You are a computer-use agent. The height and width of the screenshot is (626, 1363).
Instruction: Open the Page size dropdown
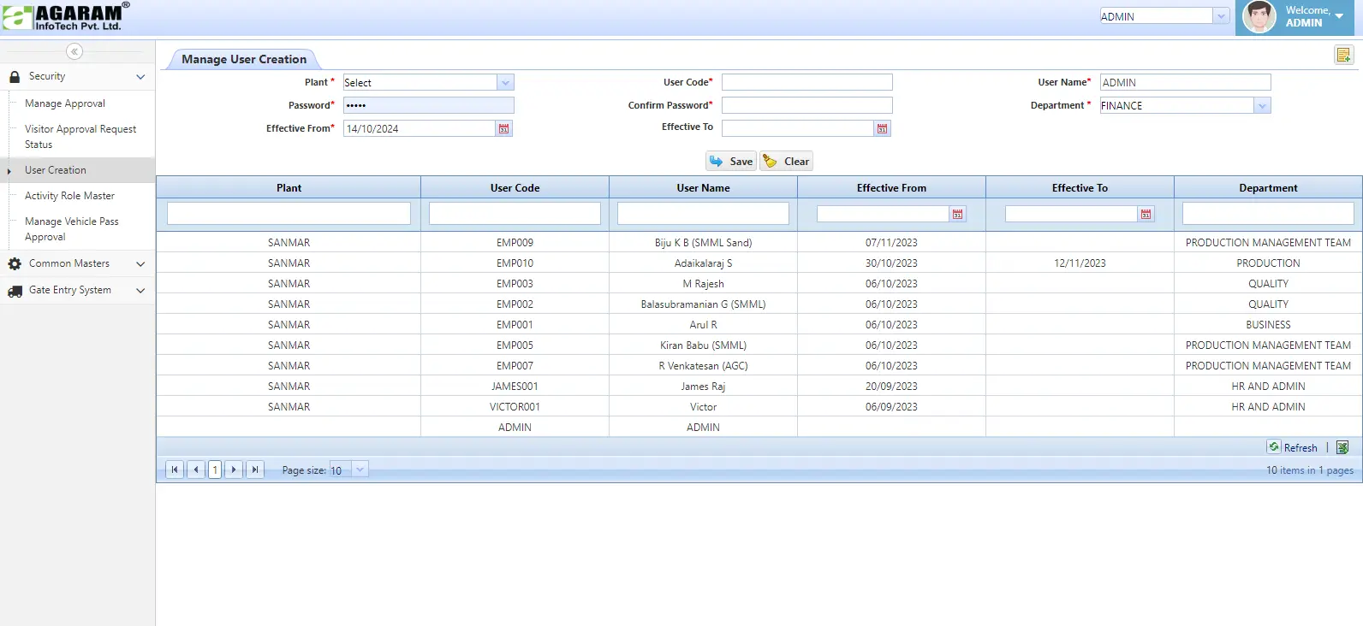[360, 469]
